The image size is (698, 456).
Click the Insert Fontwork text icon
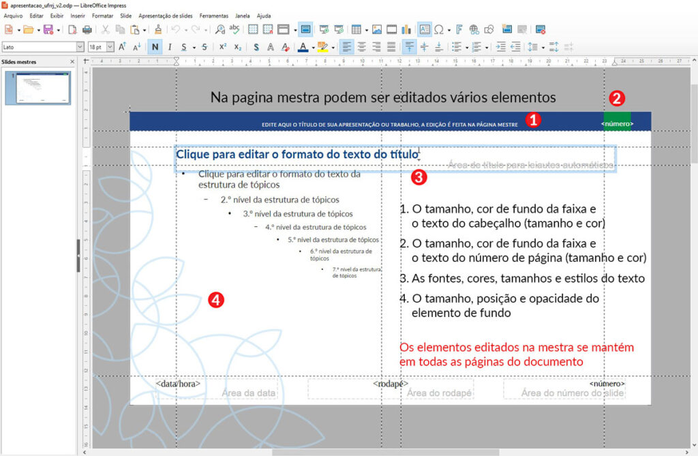point(459,29)
